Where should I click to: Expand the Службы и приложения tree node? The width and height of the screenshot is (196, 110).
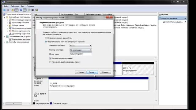click(x=5, y=42)
